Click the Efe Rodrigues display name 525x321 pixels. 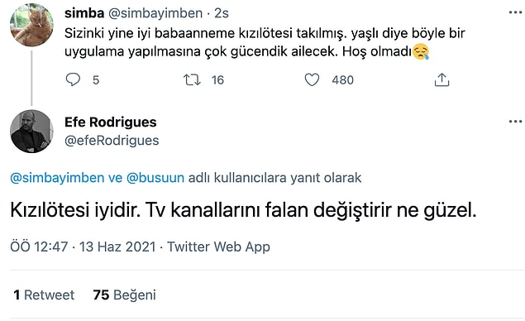point(111,122)
